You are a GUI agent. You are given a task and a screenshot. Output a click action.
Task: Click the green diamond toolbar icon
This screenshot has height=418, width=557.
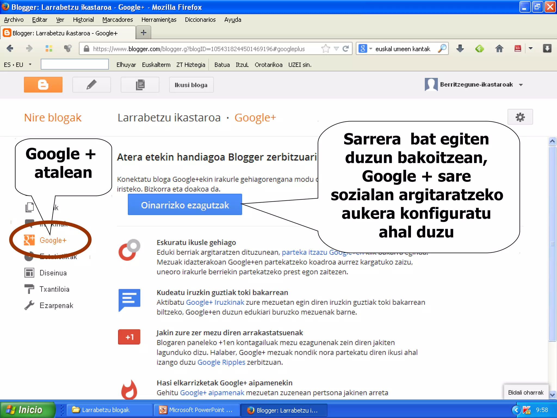(479, 48)
